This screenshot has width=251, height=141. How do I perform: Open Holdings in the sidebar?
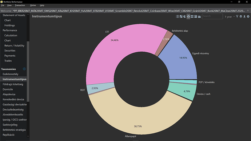click(9, 25)
